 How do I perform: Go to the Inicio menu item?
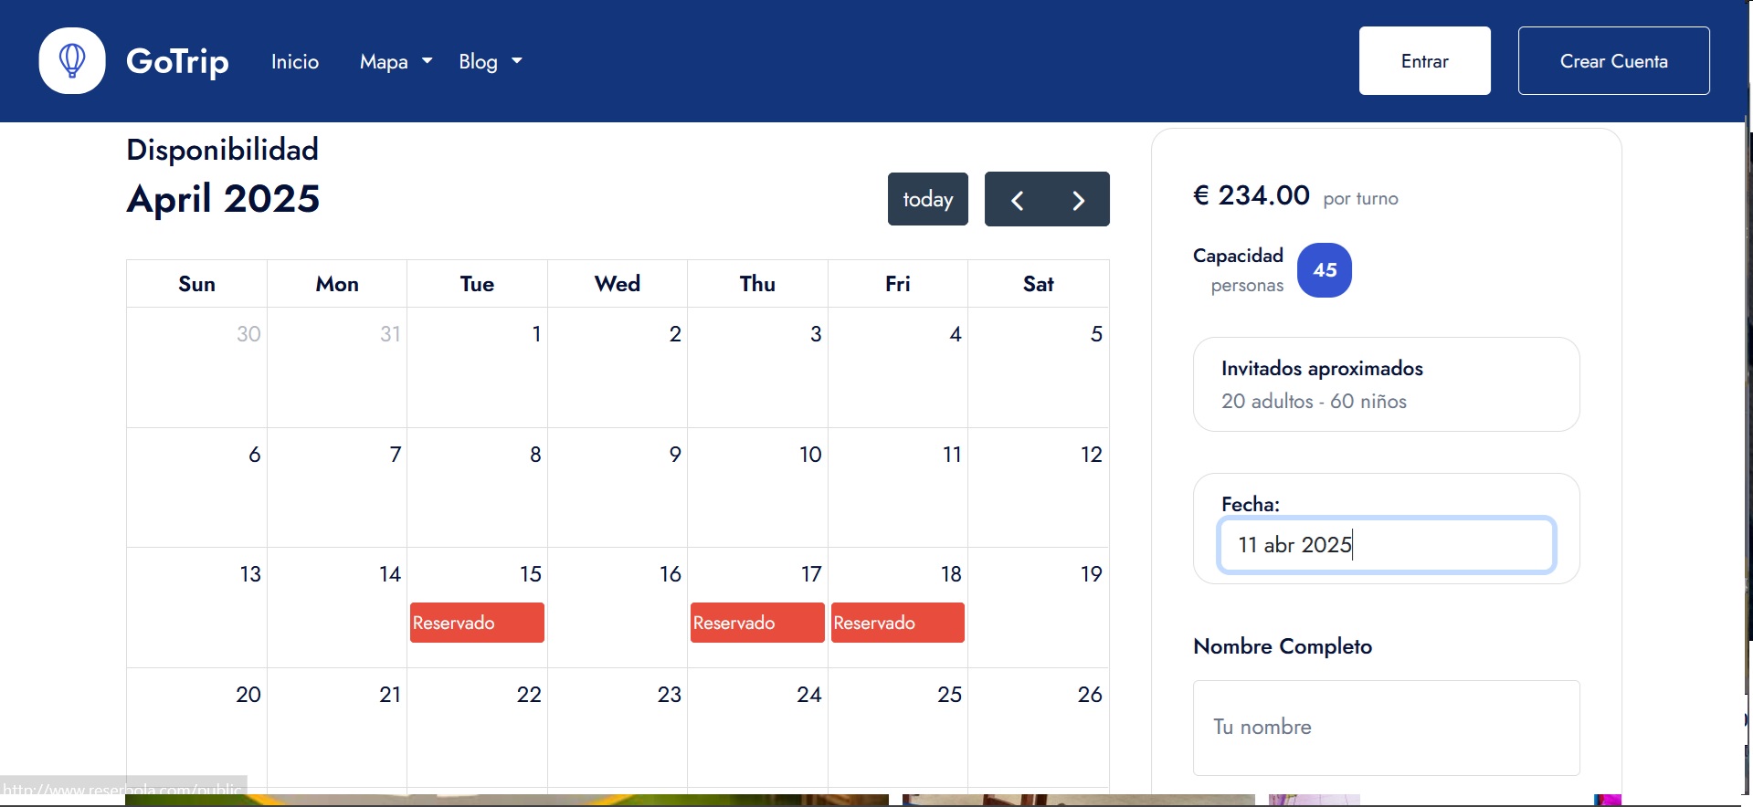click(x=295, y=61)
